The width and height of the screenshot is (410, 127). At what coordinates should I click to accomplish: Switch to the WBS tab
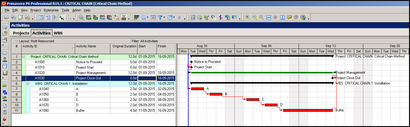[x=58, y=33]
